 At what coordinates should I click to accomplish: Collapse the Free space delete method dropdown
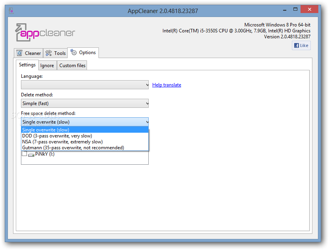85,122
